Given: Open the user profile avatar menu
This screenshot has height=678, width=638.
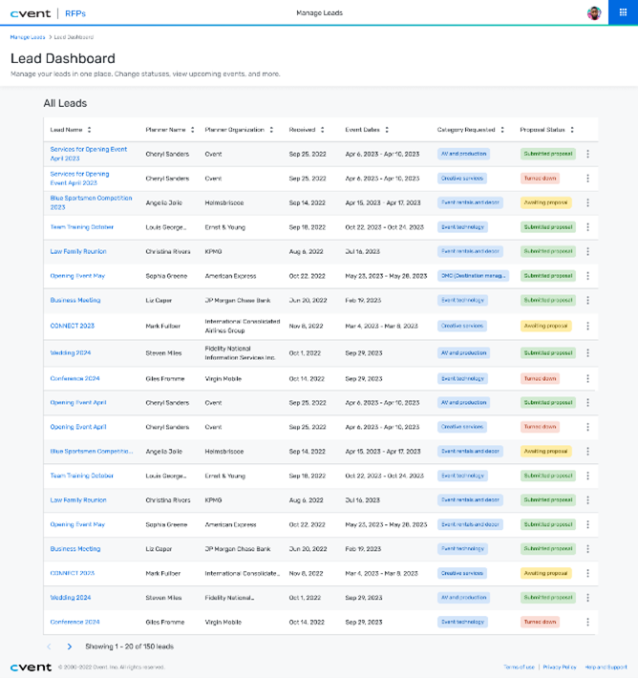Looking at the screenshot, I should pyautogui.click(x=594, y=13).
